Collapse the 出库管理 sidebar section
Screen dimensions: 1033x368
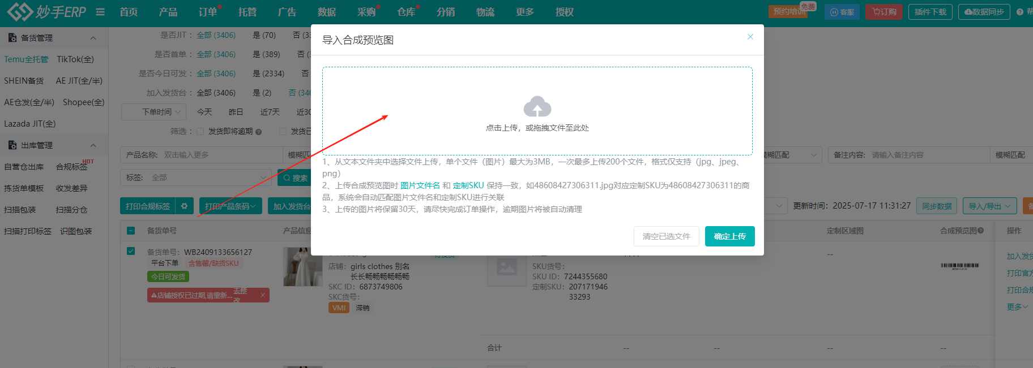coord(93,145)
